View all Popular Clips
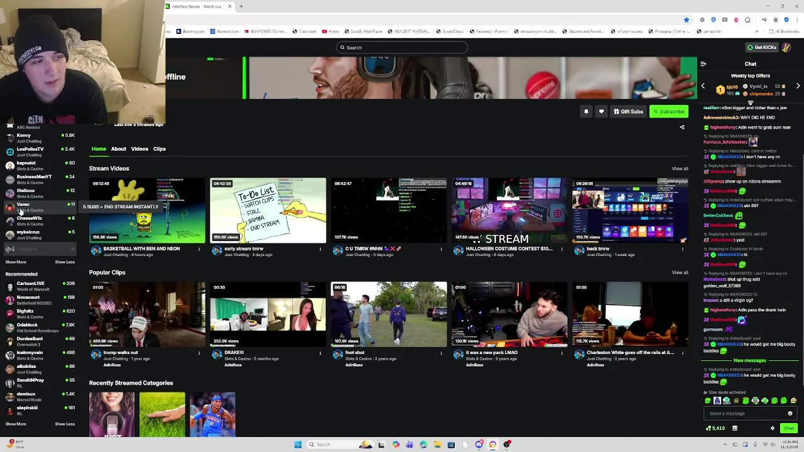The image size is (804, 452). tap(680, 272)
